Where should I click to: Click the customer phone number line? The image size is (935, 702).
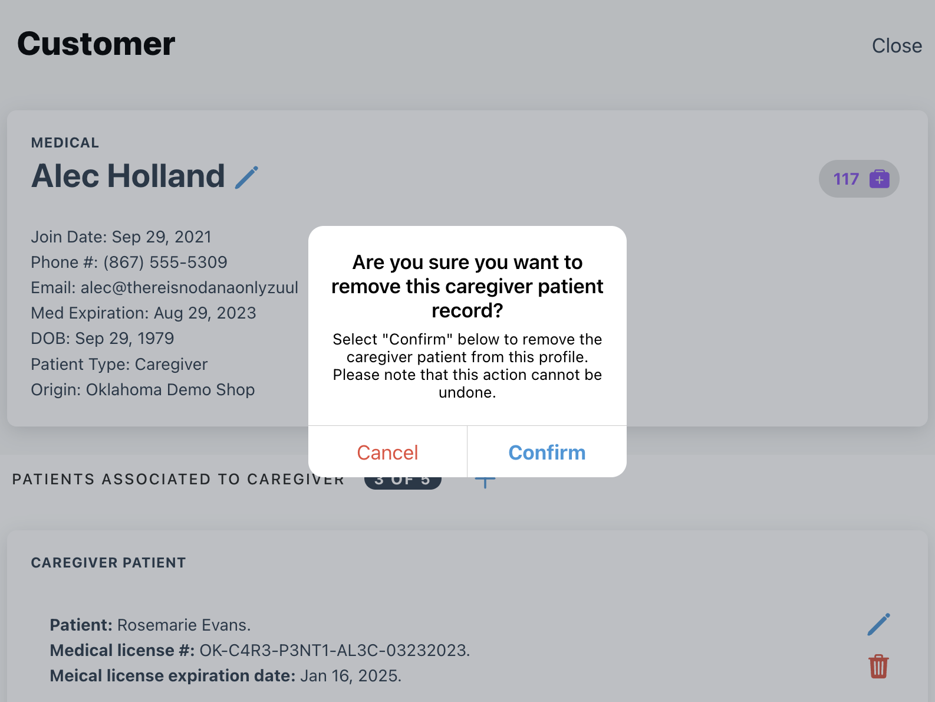pos(129,263)
